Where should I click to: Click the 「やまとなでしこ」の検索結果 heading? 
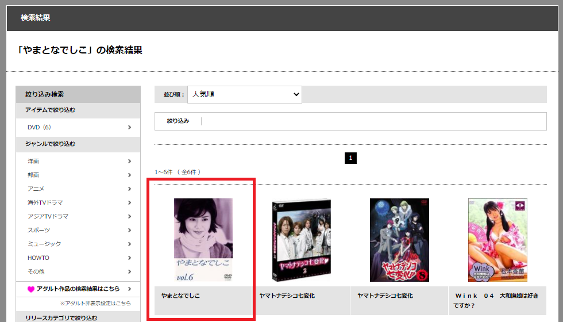point(80,50)
